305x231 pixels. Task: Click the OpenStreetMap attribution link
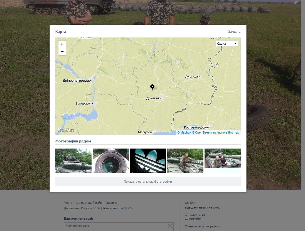tap(204, 133)
